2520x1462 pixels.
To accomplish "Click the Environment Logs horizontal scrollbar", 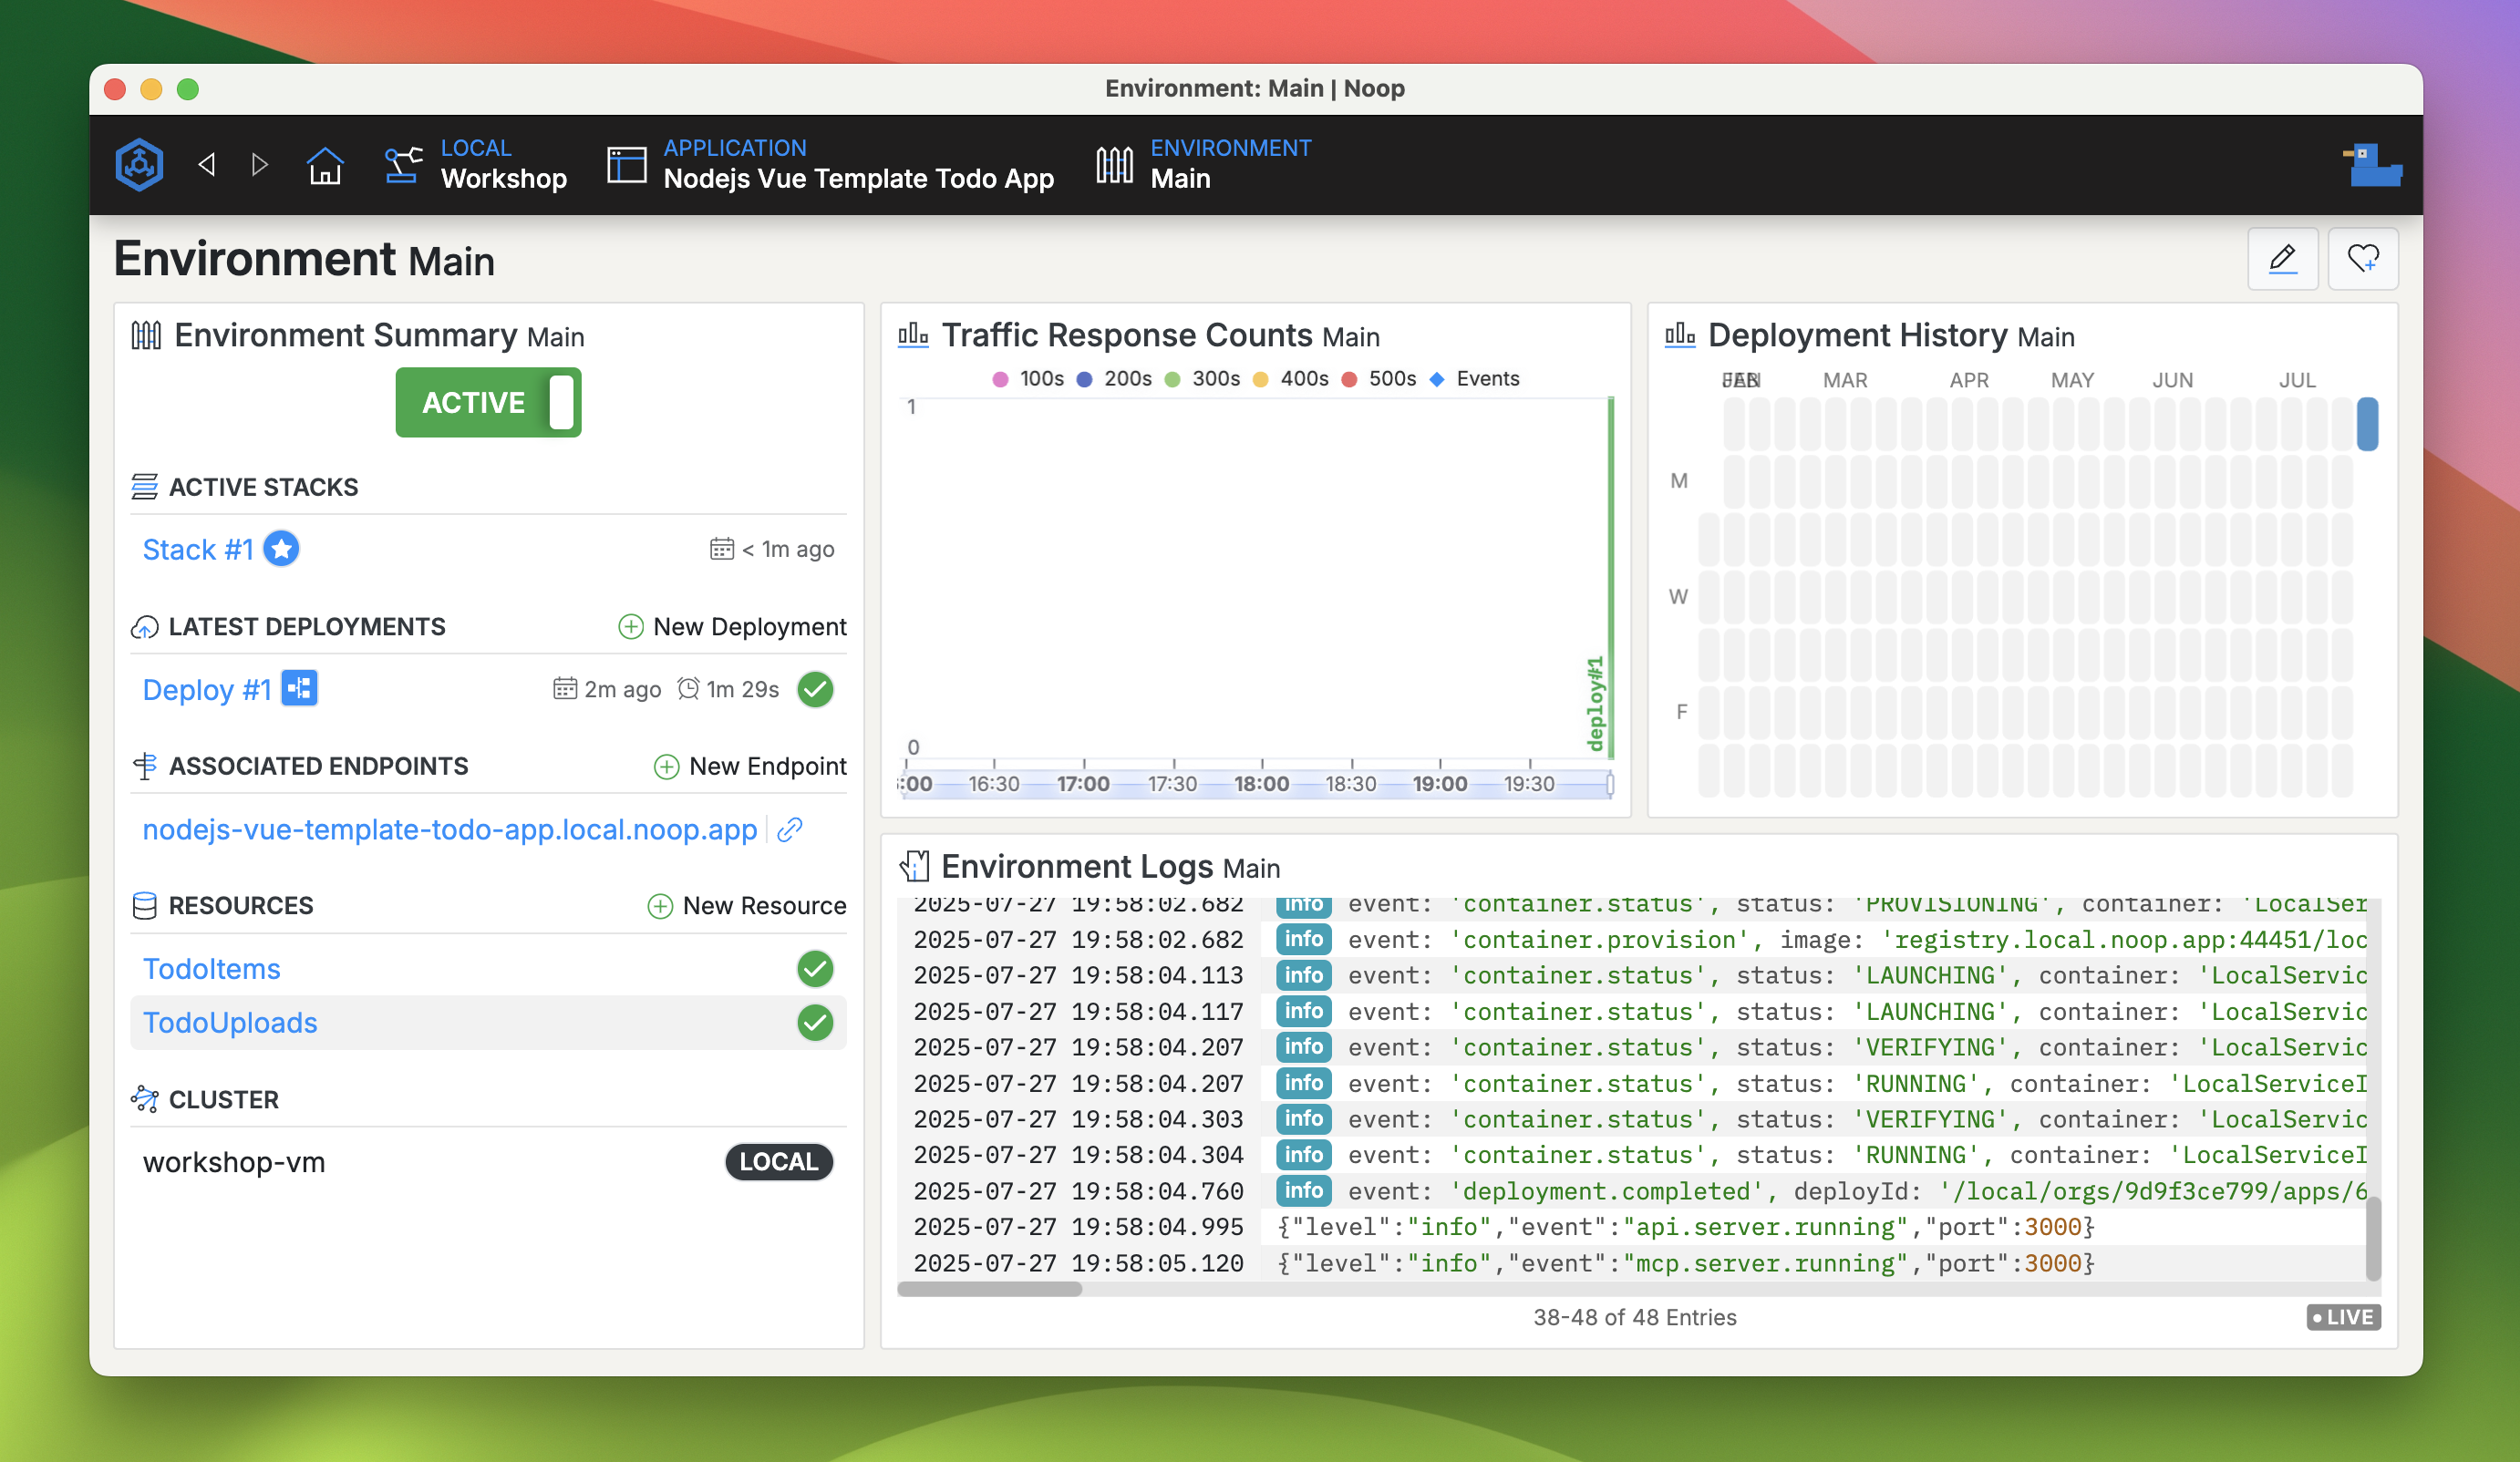I will click(990, 1290).
